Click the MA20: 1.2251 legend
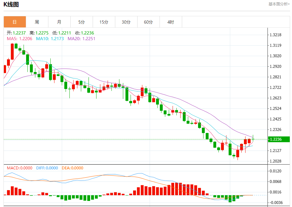Screen dimensions: 292x207 pos(82,39)
